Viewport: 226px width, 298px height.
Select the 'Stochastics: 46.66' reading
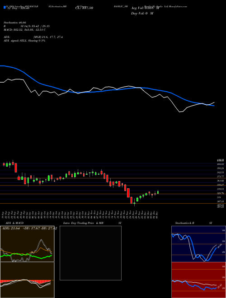click(14, 23)
